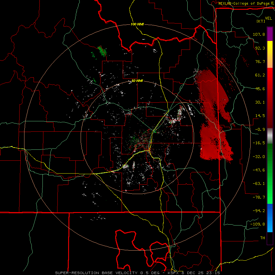Viewport: 275px width, 275px height.
Task: Select the -0.9 legend value
Action: [260, 130]
